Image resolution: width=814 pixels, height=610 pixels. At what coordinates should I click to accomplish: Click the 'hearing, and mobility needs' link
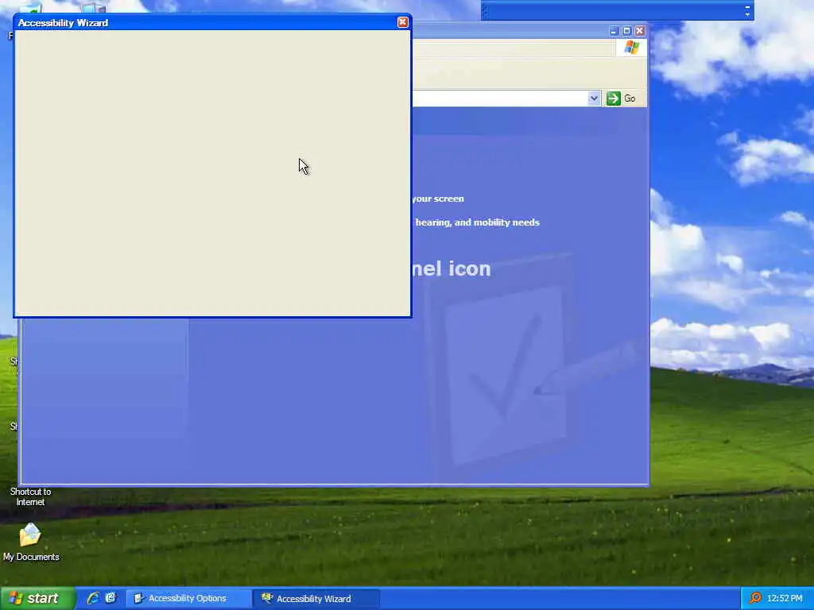pyautogui.click(x=477, y=222)
